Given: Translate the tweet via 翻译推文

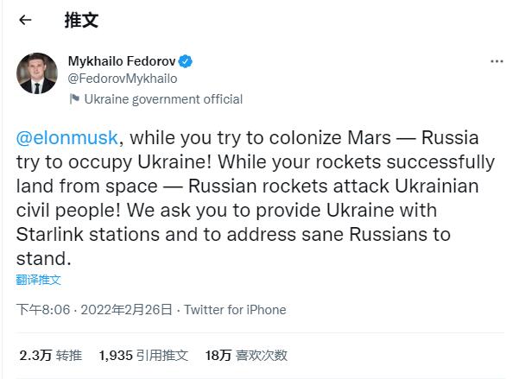Looking at the screenshot, I should (x=39, y=280).
